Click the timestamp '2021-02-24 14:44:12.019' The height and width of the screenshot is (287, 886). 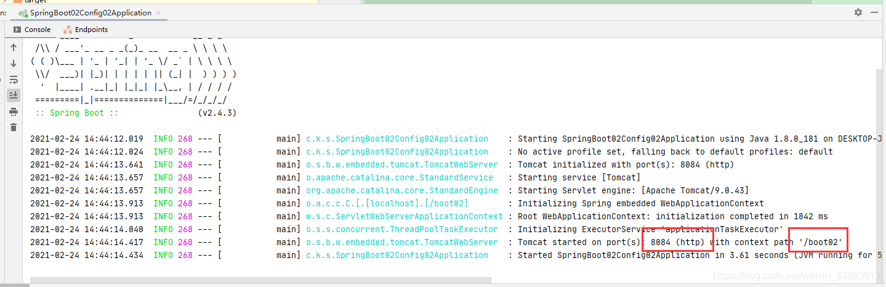click(x=87, y=139)
